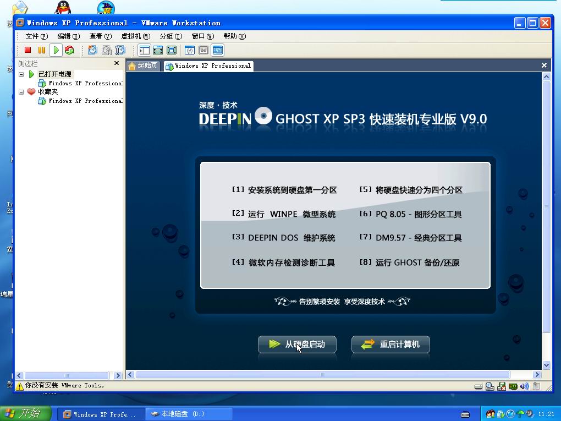561x421 pixels.
Task: Select the 收藏夹 favorites label
Action: [48, 92]
